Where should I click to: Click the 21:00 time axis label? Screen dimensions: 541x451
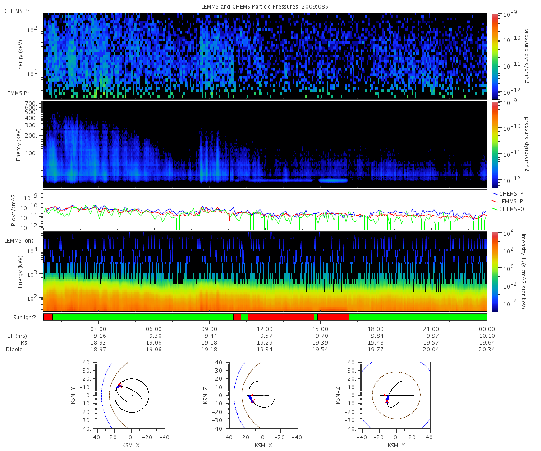[x=431, y=329]
